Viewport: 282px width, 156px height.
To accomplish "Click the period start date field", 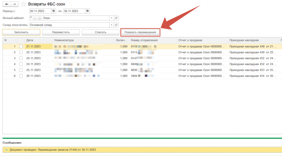I will click(40, 11).
